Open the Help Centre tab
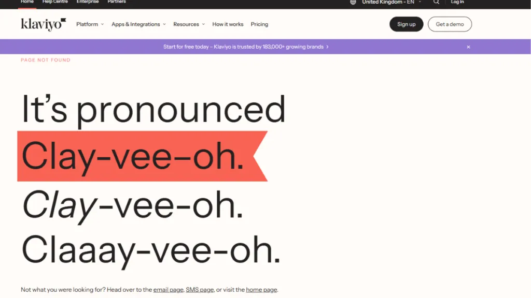The width and height of the screenshot is (531, 298). coord(55,2)
